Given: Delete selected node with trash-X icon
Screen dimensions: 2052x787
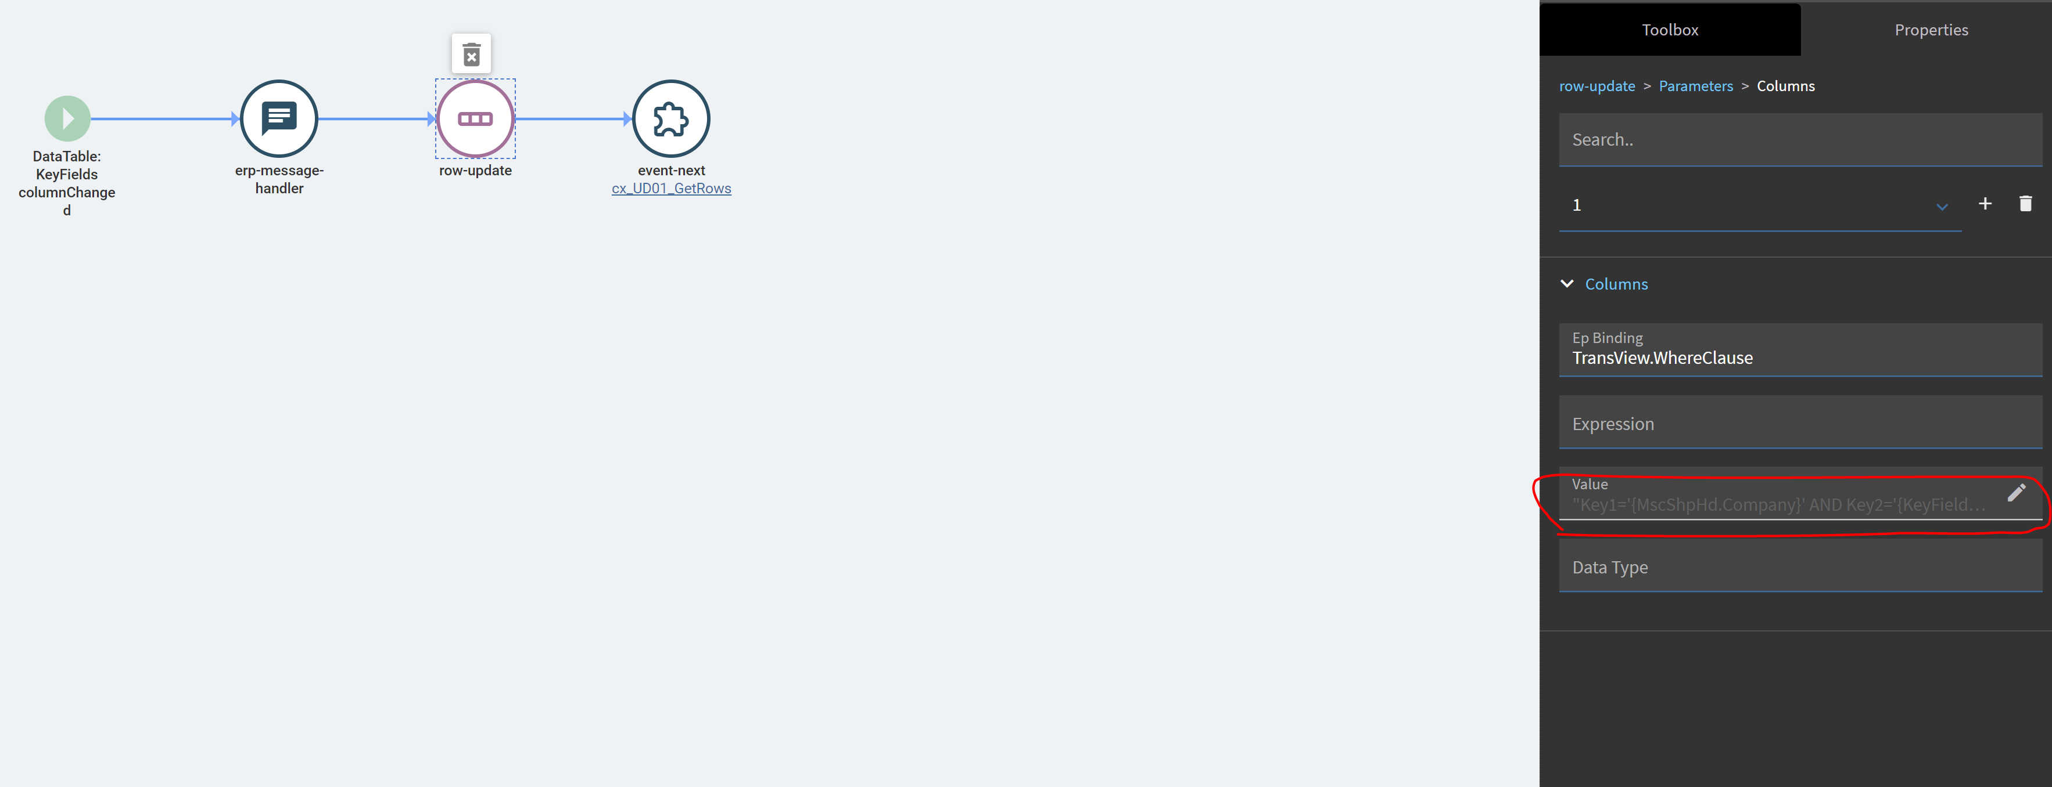Looking at the screenshot, I should (472, 54).
